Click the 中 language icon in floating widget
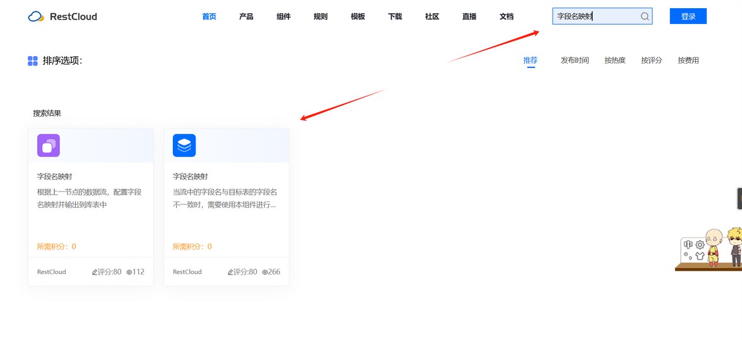This screenshot has width=742, height=340. point(688,244)
